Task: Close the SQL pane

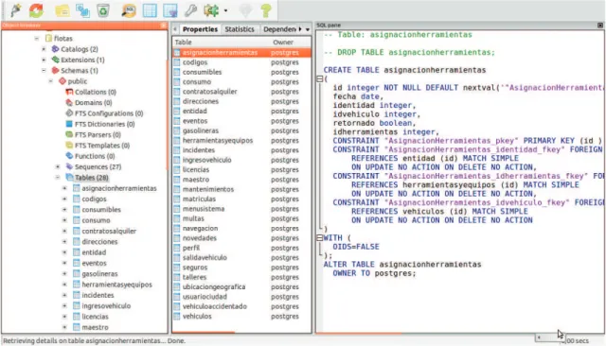Action: click(600, 26)
